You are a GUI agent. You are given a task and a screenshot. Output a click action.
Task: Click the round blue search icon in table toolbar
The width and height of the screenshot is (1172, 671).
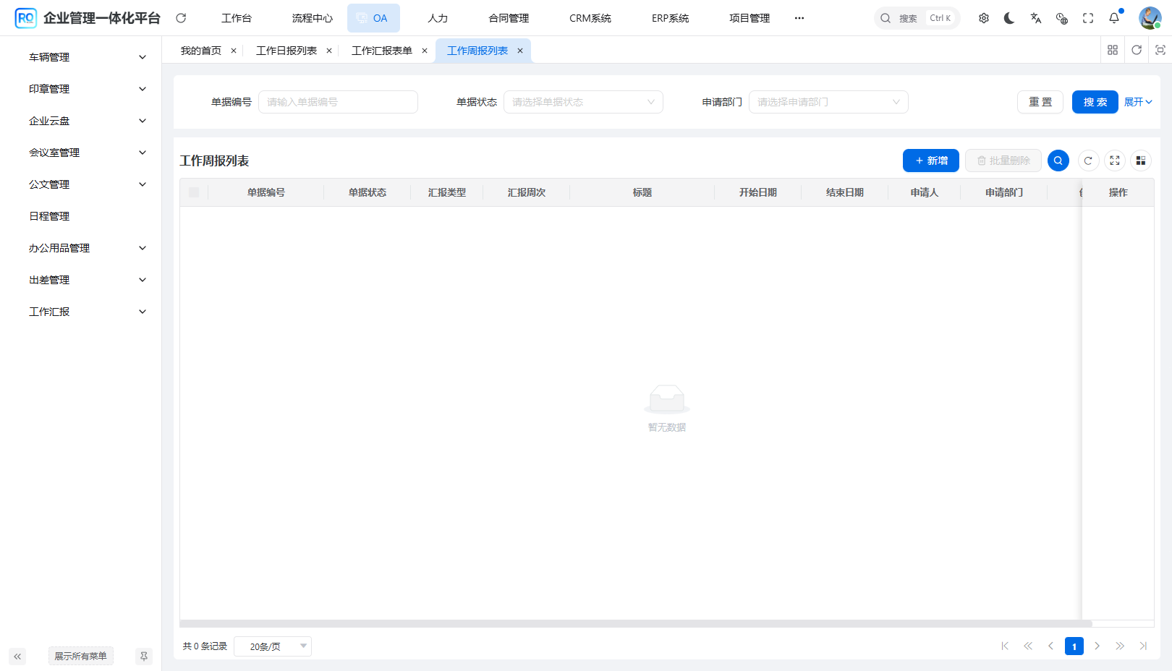click(x=1058, y=161)
